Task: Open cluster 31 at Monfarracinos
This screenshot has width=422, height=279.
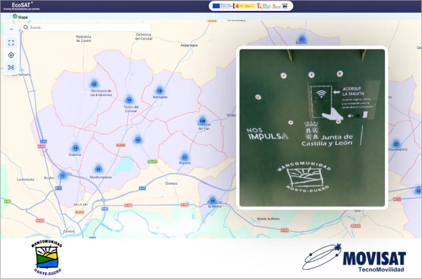Action: coord(99,169)
